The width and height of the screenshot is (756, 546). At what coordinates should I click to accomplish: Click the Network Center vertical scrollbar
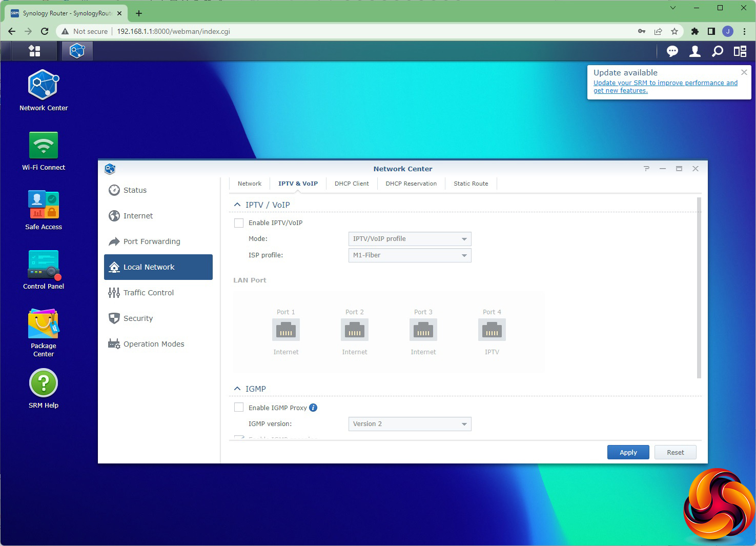[x=699, y=288]
